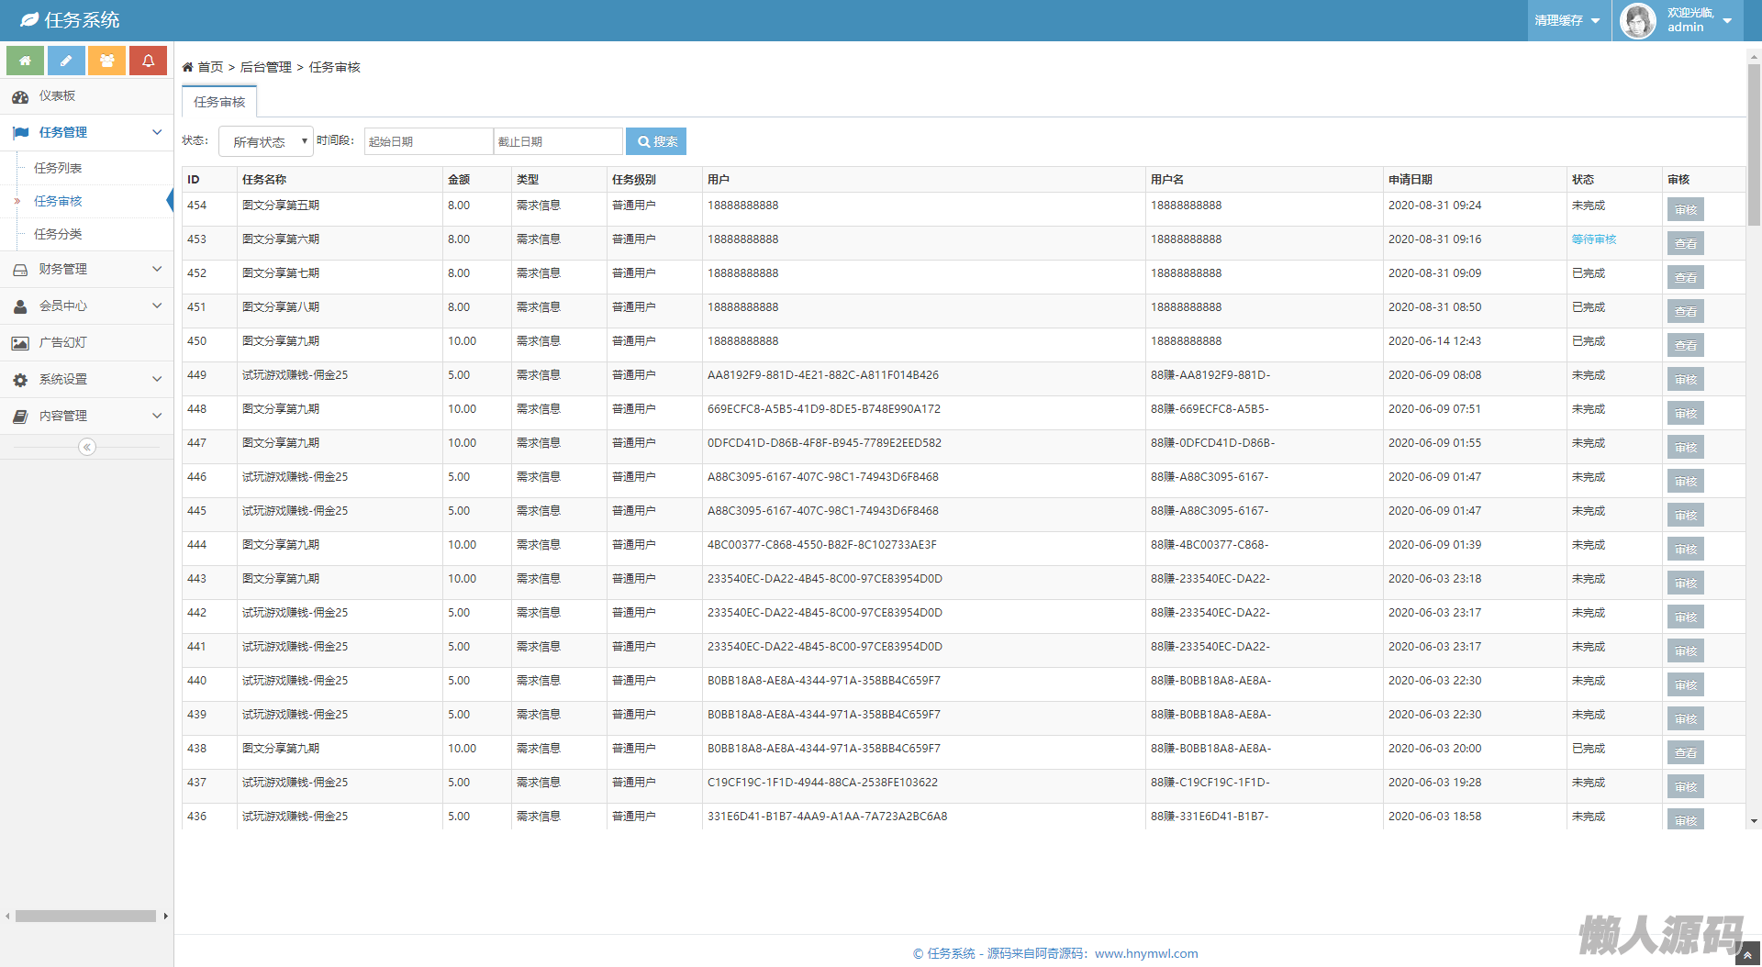This screenshot has width=1762, height=967.
Task: Click the blue pencil edit shortcut icon
Action: [x=66, y=61]
